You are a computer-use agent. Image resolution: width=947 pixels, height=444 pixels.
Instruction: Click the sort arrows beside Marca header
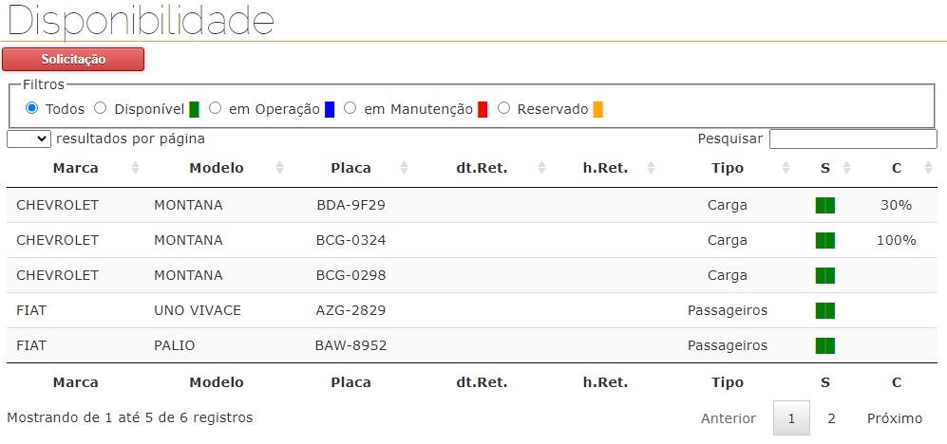point(135,168)
